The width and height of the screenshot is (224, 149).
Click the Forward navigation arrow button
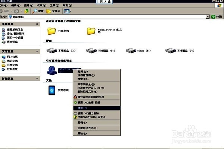[x=16, y=11]
